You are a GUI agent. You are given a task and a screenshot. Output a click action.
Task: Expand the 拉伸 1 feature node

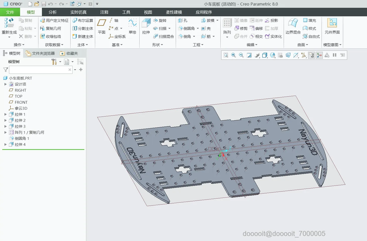point(6,114)
